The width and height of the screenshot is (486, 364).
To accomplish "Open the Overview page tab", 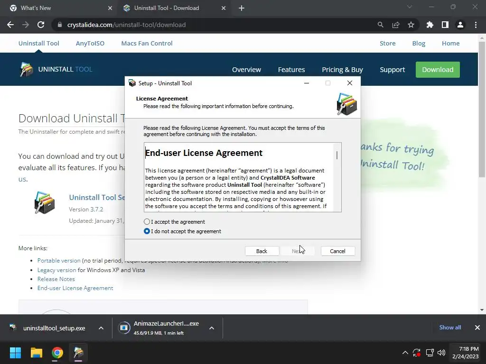I will click(246, 70).
